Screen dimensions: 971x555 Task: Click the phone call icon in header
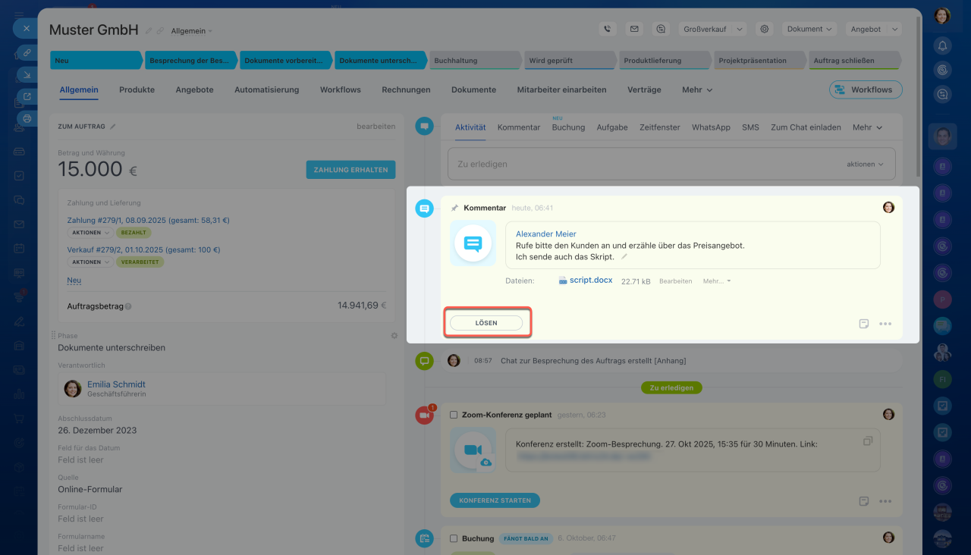tap(607, 29)
